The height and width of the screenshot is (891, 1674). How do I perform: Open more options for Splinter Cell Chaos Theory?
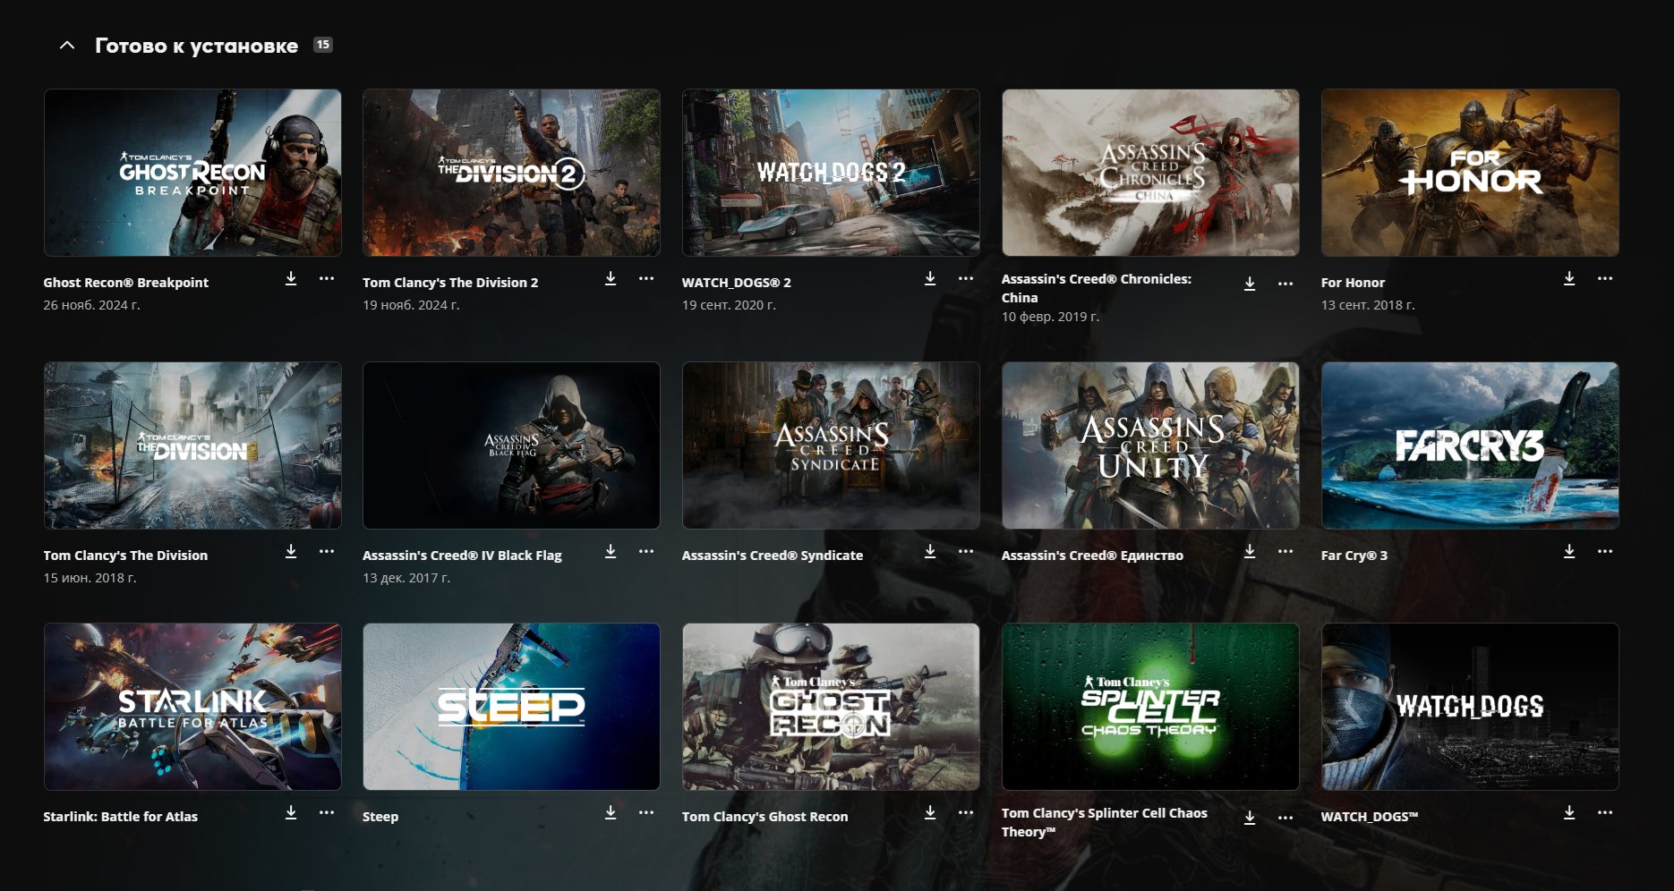point(1285,818)
